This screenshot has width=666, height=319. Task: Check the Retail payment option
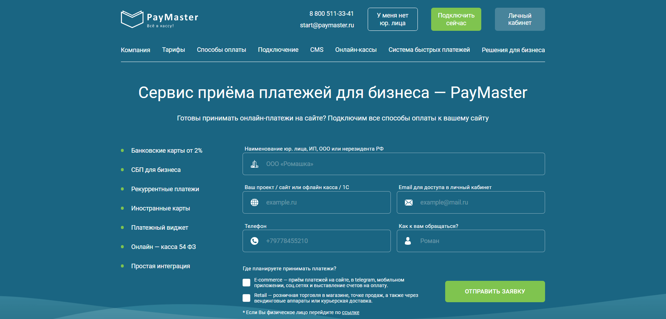[246, 298]
